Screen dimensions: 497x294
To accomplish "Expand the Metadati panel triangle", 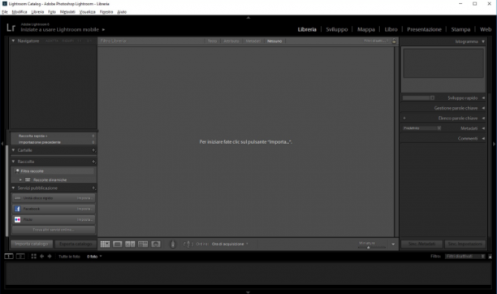I will [483, 128].
